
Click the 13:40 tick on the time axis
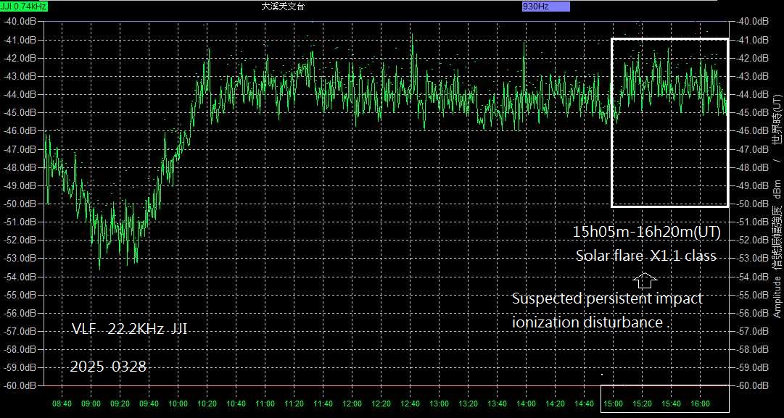click(498, 404)
